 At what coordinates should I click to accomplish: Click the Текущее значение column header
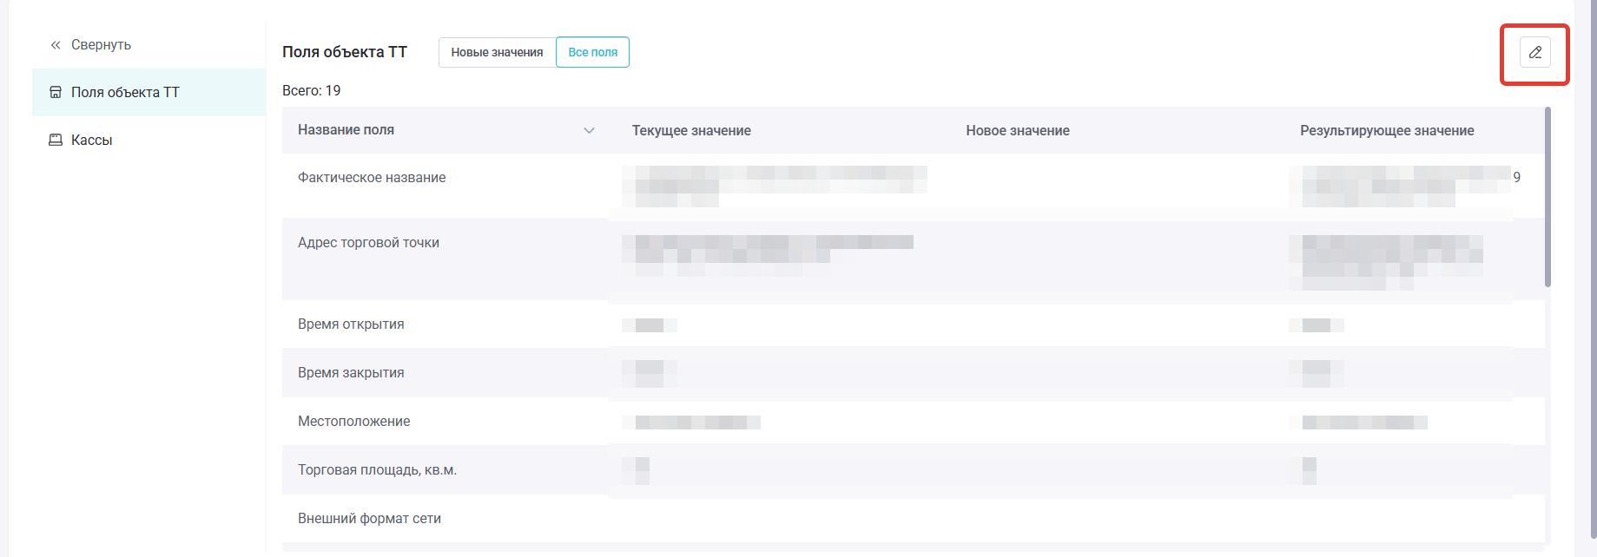coord(691,131)
